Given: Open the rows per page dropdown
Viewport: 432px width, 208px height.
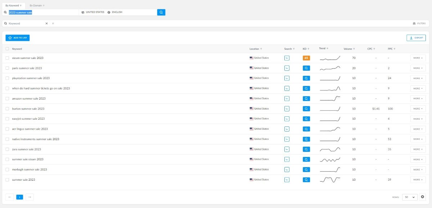Looking at the screenshot, I should [410, 197].
